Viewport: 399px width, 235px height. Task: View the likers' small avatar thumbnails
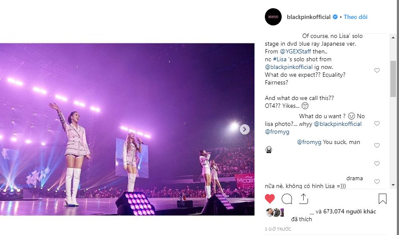pyautogui.click(x=275, y=213)
